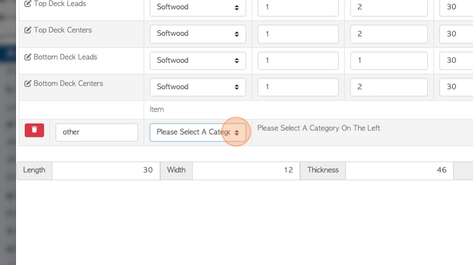Click the edit icon beside Bottom Deck Leads
Viewport: 473px width, 265px height.
tap(28, 57)
